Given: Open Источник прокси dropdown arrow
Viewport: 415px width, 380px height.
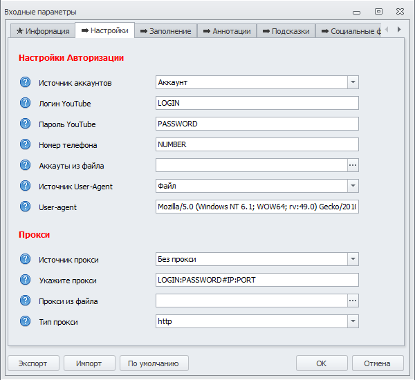Looking at the screenshot, I should point(353,259).
